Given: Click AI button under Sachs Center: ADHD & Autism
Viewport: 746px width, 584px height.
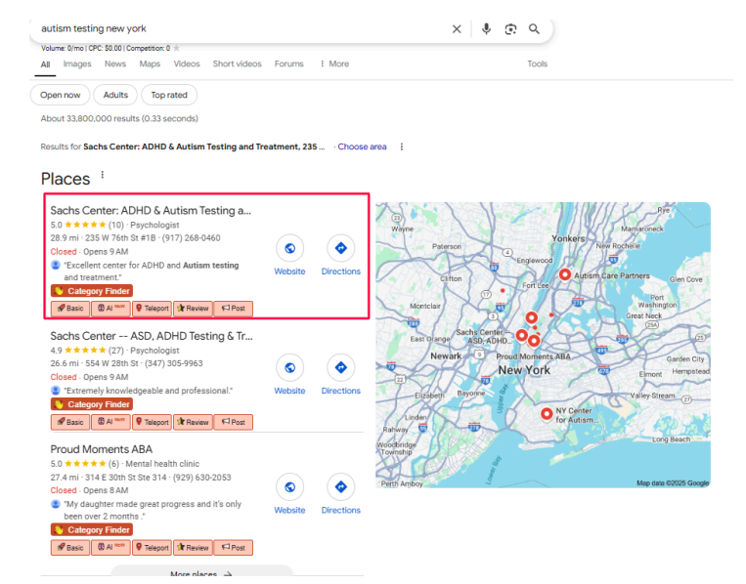Looking at the screenshot, I should click(110, 309).
